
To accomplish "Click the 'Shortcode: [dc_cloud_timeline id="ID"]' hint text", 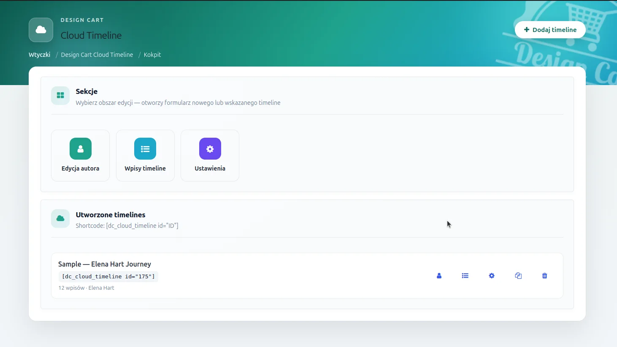I will point(127,226).
